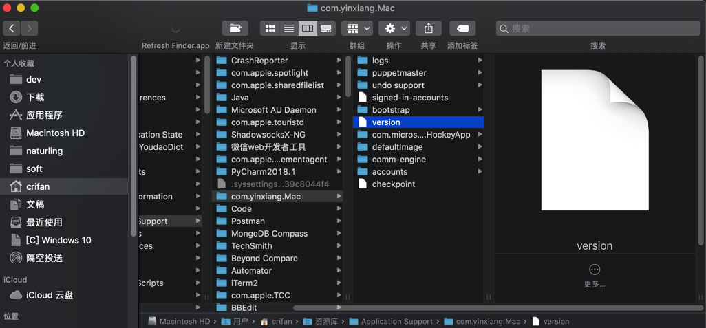
Task: Go forward in Finder history
Action: pyautogui.click(x=30, y=28)
